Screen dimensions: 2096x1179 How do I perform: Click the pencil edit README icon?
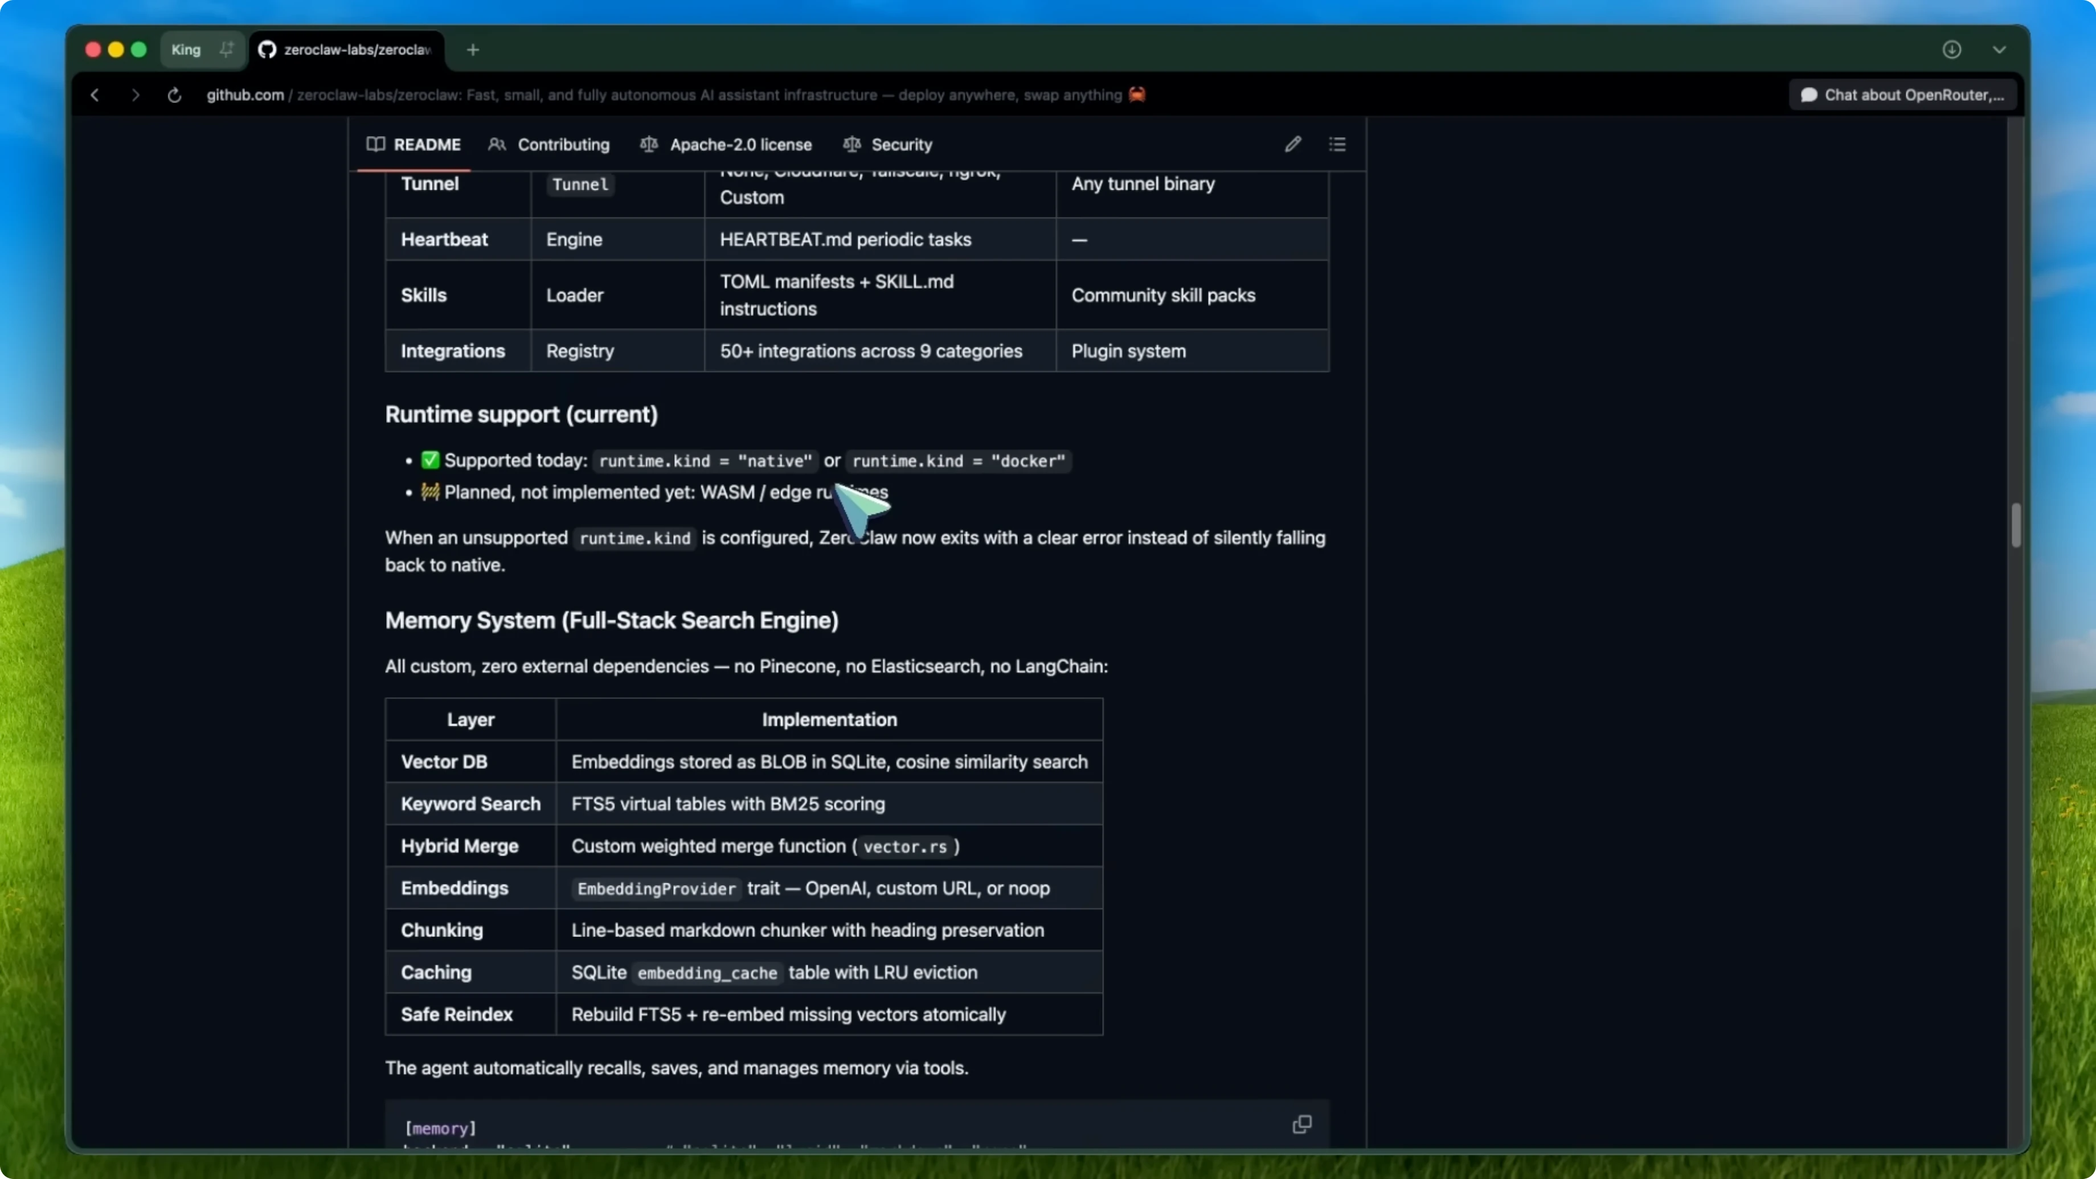(1292, 144)
